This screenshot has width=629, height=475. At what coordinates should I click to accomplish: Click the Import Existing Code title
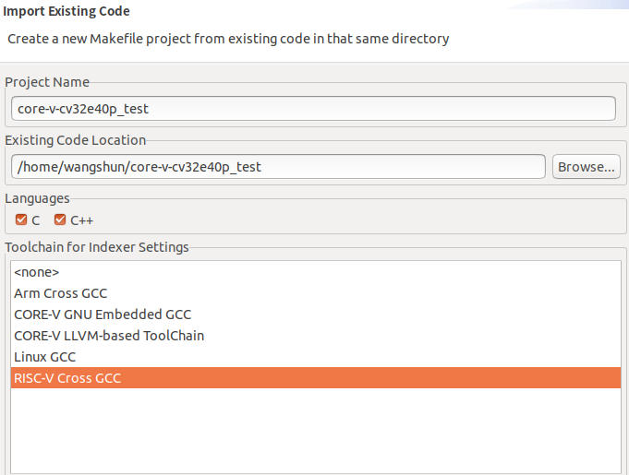pos(67,12)
